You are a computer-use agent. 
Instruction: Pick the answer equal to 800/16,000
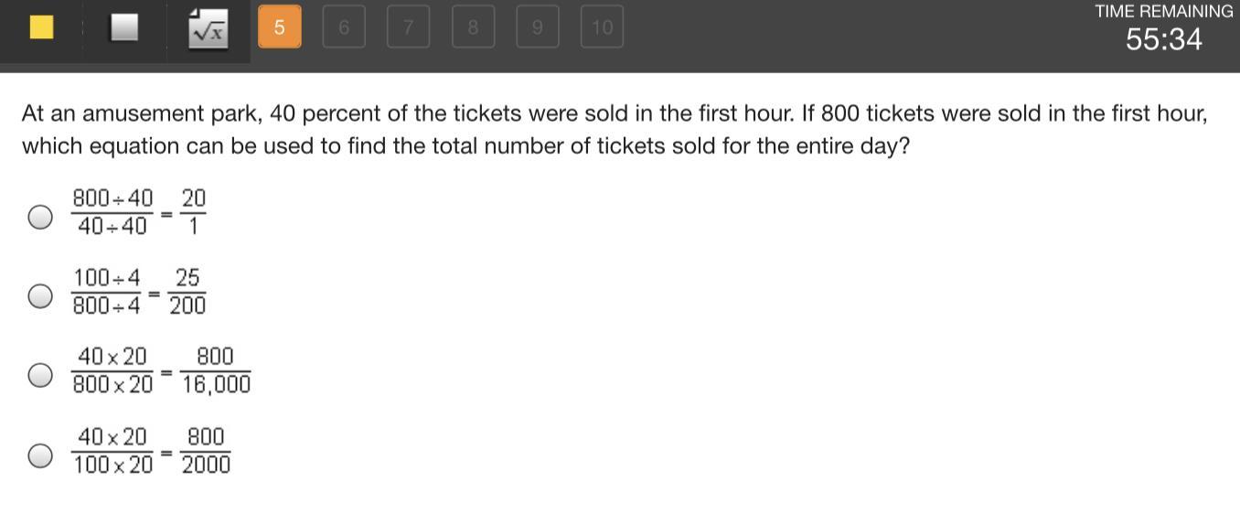[x=39, y=375]
